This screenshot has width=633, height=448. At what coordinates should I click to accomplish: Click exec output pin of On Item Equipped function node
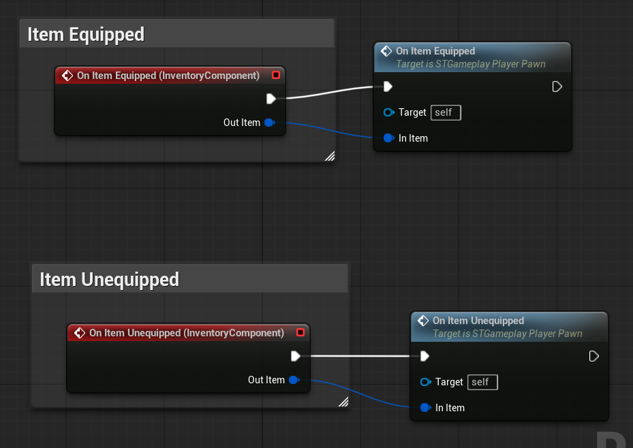[x=557, y=86]
